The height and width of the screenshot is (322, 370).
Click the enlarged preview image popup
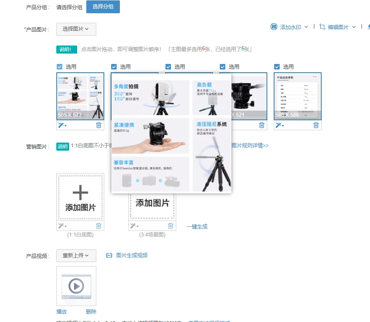click(171, 133)
